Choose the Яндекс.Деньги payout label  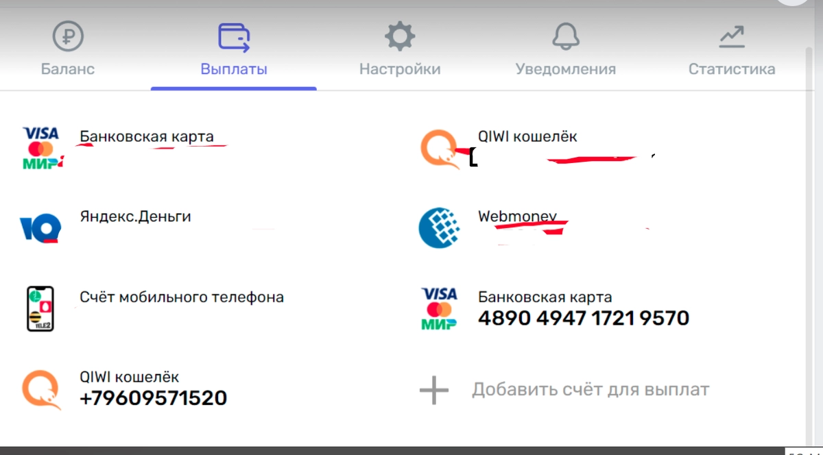tap(135, 217)
